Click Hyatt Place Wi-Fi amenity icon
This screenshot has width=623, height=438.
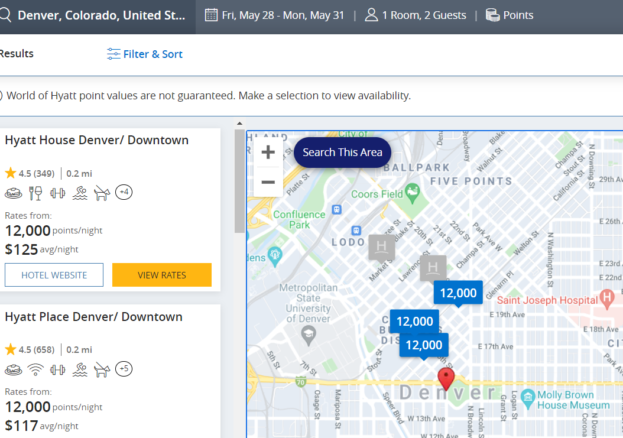35,369
